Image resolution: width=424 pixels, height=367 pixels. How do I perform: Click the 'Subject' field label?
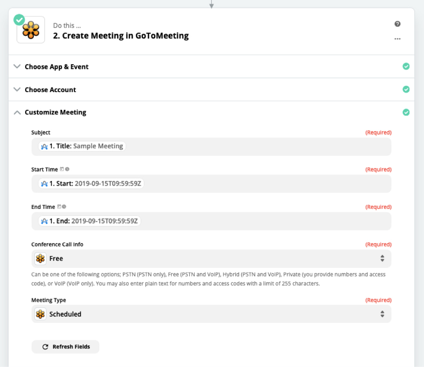pos(41,133)
